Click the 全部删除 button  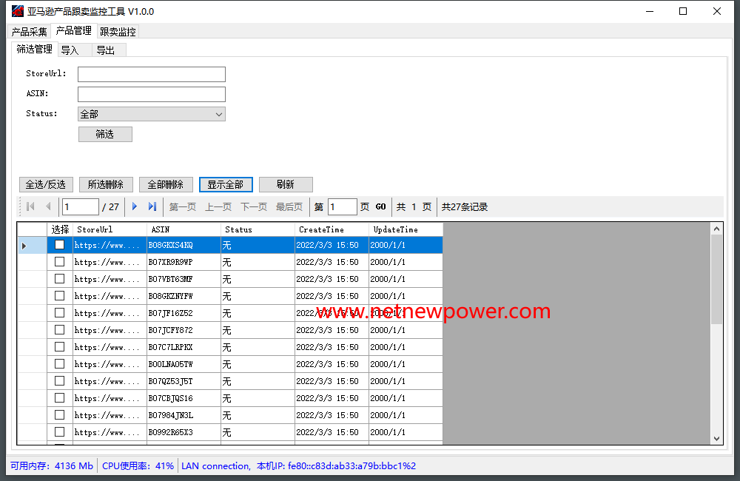pos(166,184)
